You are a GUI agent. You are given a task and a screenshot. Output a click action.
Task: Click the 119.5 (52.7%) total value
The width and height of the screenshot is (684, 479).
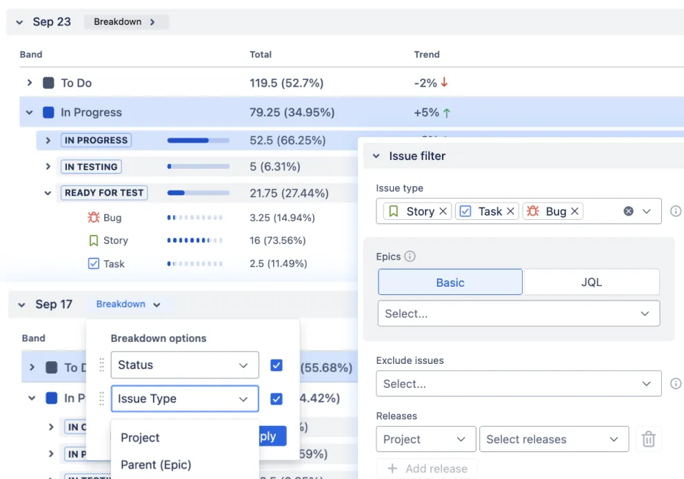(286, 83)
